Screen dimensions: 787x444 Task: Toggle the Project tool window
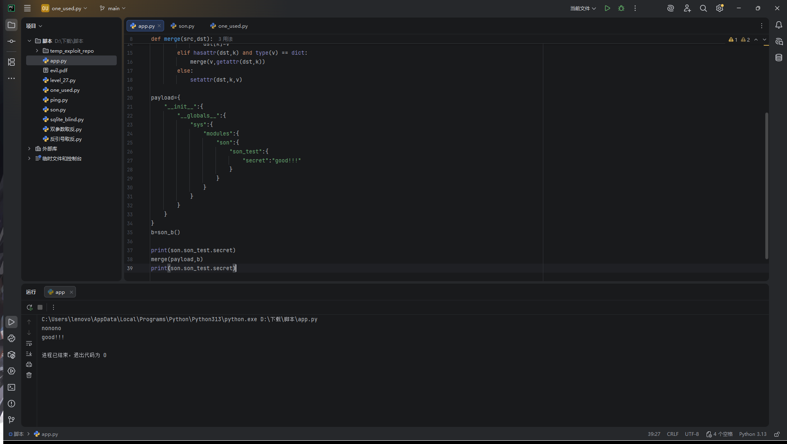tap(11, 25)
